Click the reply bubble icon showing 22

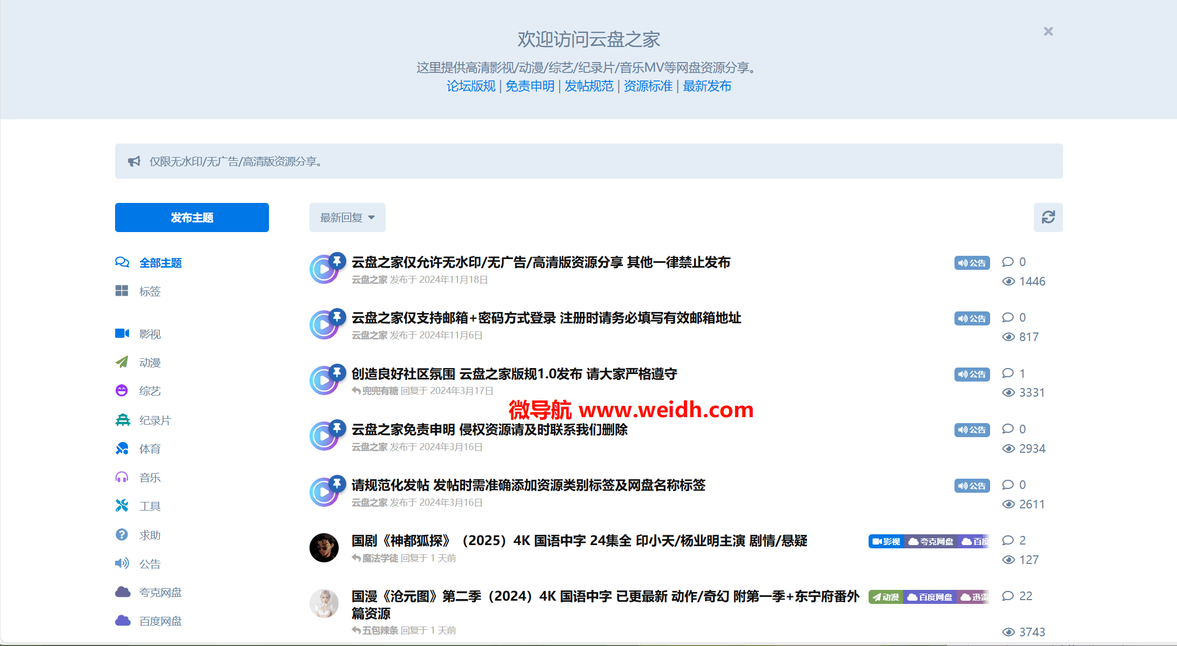coord(1008,596)
